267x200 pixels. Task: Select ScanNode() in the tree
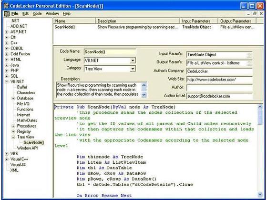click(x=34, y=142)
